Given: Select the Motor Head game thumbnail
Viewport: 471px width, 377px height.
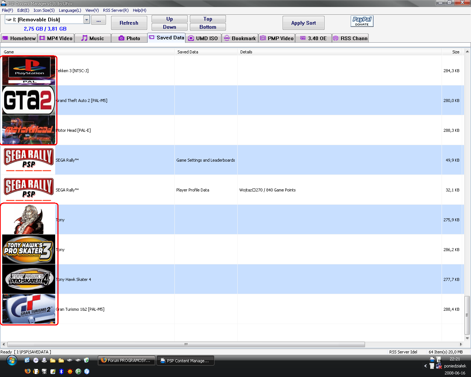Looking at the screenshot, I should (29, 130).
